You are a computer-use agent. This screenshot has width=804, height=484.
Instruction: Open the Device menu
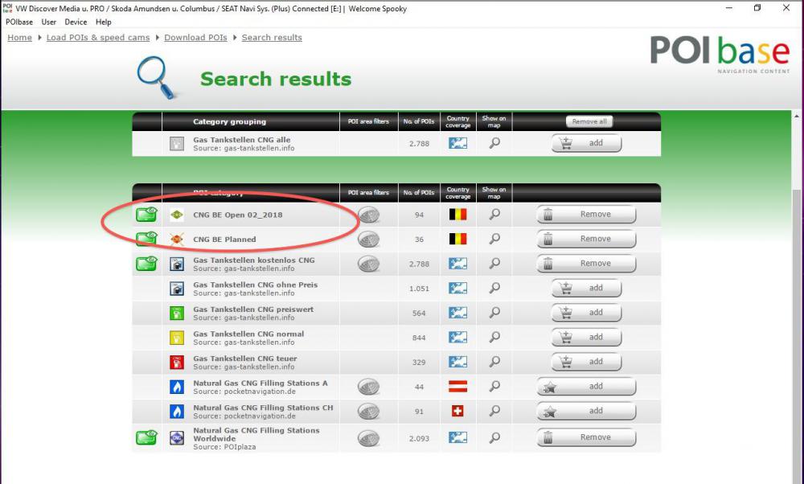(x=76, y=22)
